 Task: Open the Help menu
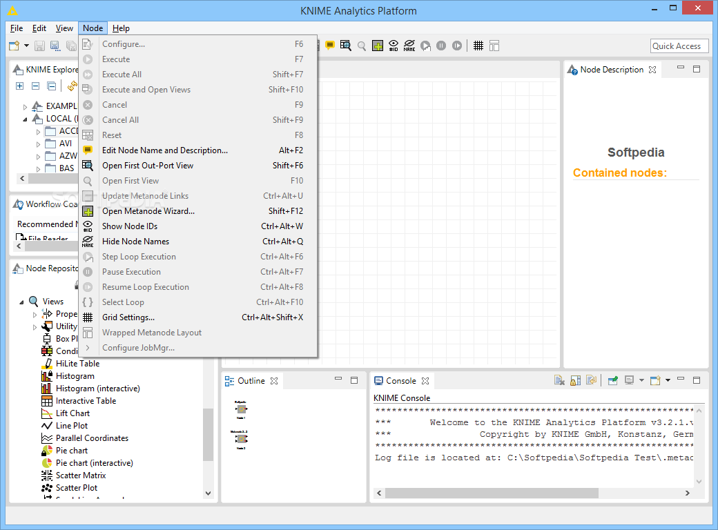pyautogui.click(x=121, y=28)
